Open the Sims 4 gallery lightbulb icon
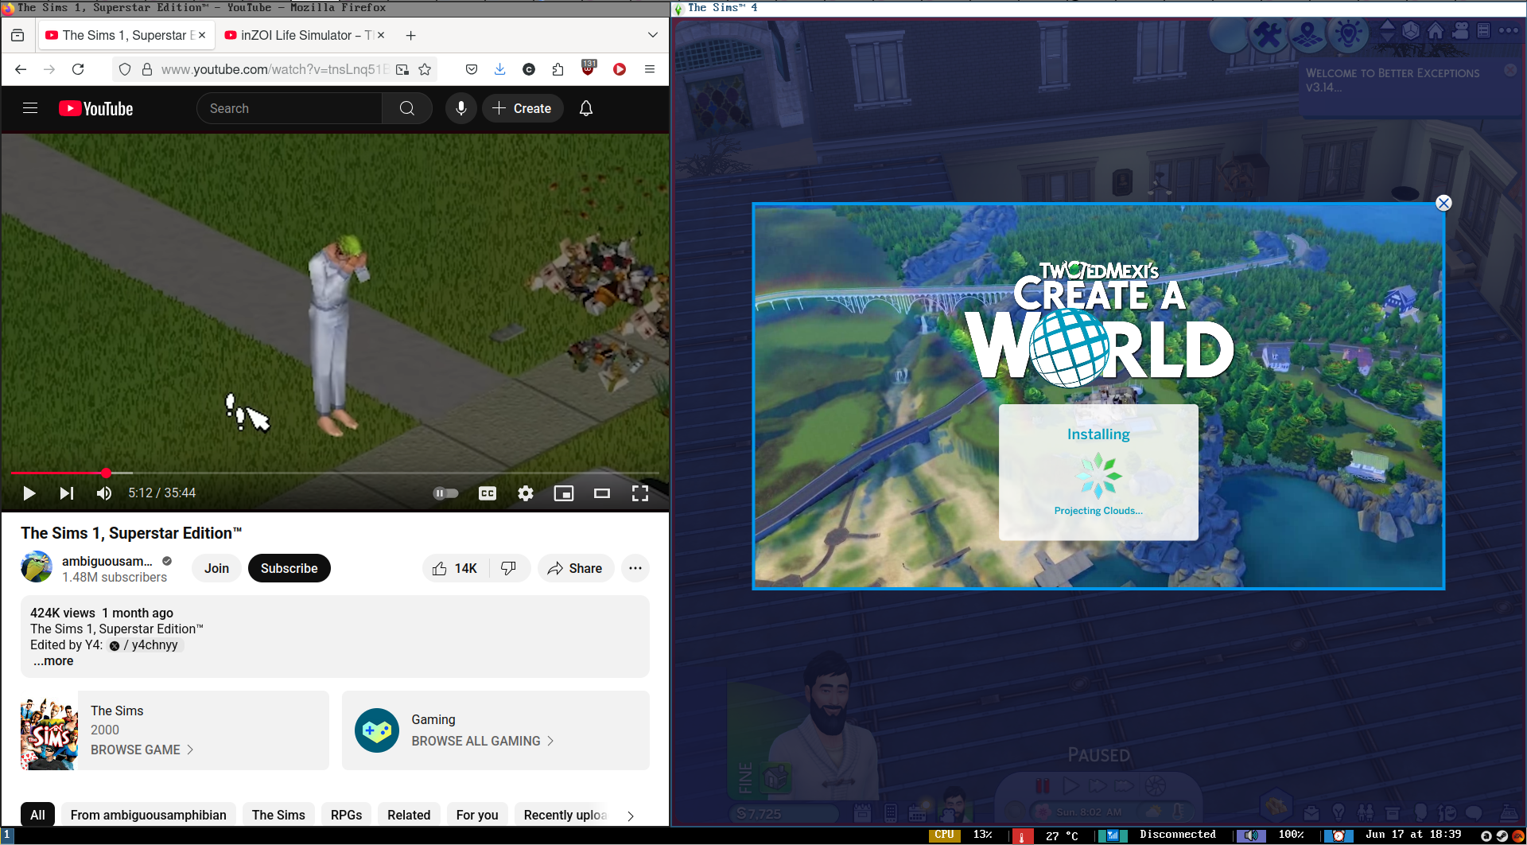This screenshot has width=1527, height=845. click(1348, 35)
